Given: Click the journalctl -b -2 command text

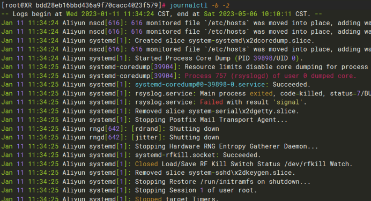Looking at the screenshot, I should (x=199, y=5).
